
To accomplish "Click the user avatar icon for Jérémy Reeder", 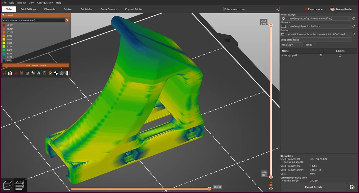I will coord(332,9).
